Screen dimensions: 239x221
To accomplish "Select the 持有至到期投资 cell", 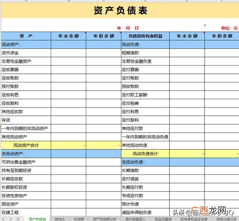I will click(x=26, y=171).
